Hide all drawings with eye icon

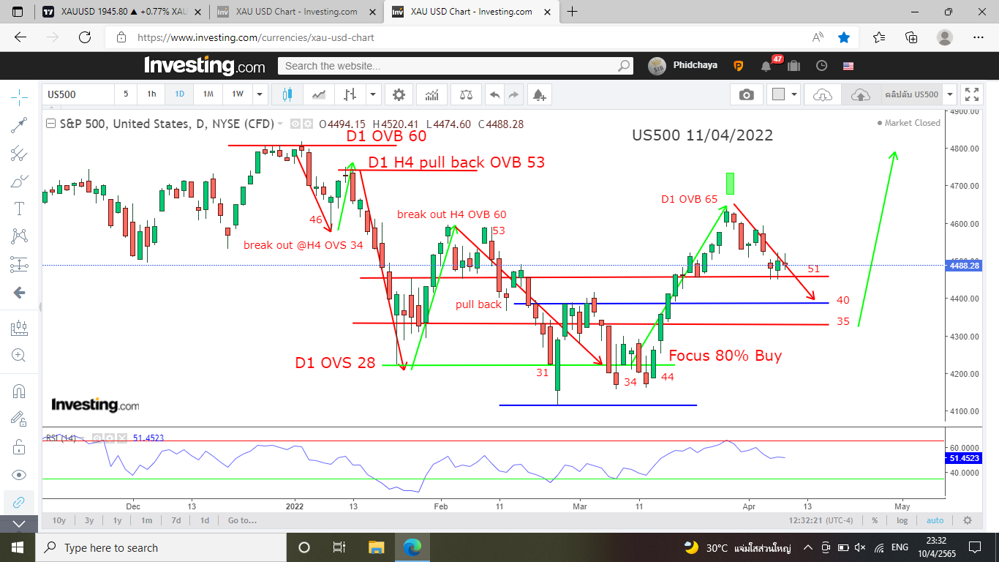[20, 474]
